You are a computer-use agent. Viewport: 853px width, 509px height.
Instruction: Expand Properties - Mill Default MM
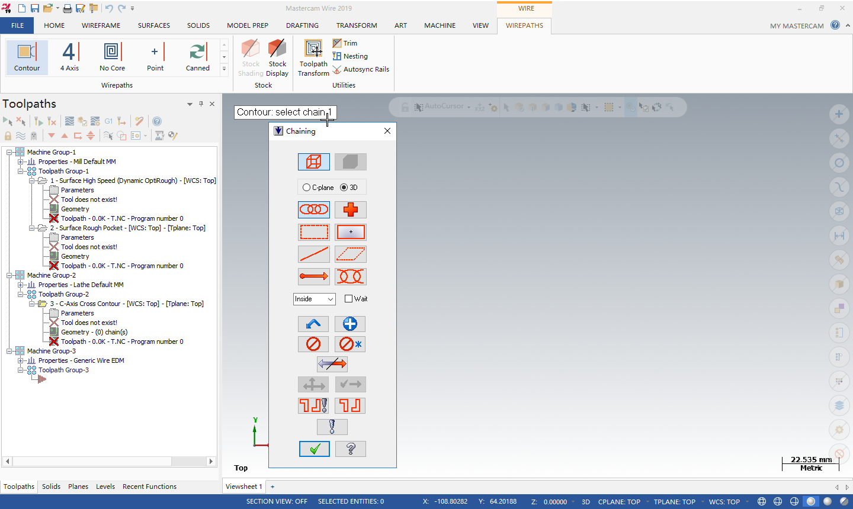(x=21, y=162)
